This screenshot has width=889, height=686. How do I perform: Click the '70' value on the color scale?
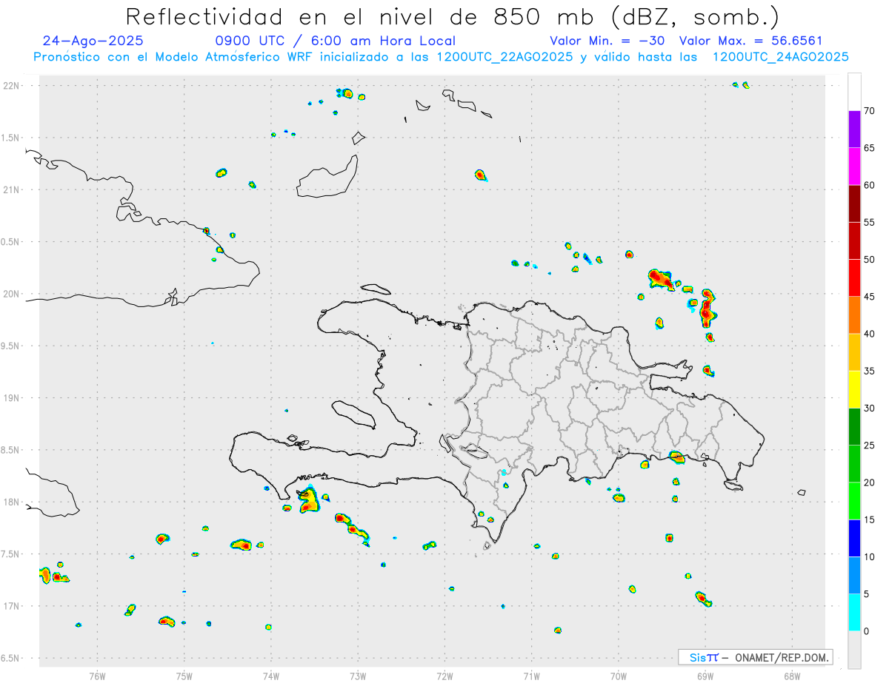870,111
